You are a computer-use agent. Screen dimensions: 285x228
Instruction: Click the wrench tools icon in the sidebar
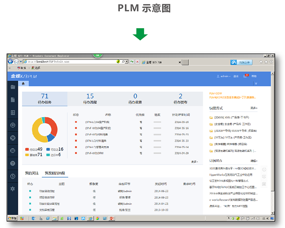13,138
